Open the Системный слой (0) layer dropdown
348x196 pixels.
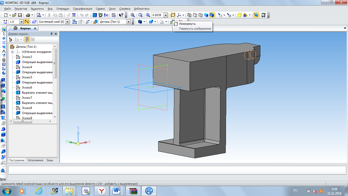pos(67,22)
